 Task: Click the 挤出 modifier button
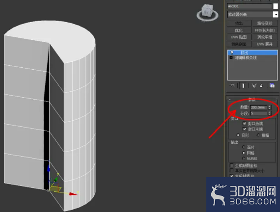click(239, 24)
